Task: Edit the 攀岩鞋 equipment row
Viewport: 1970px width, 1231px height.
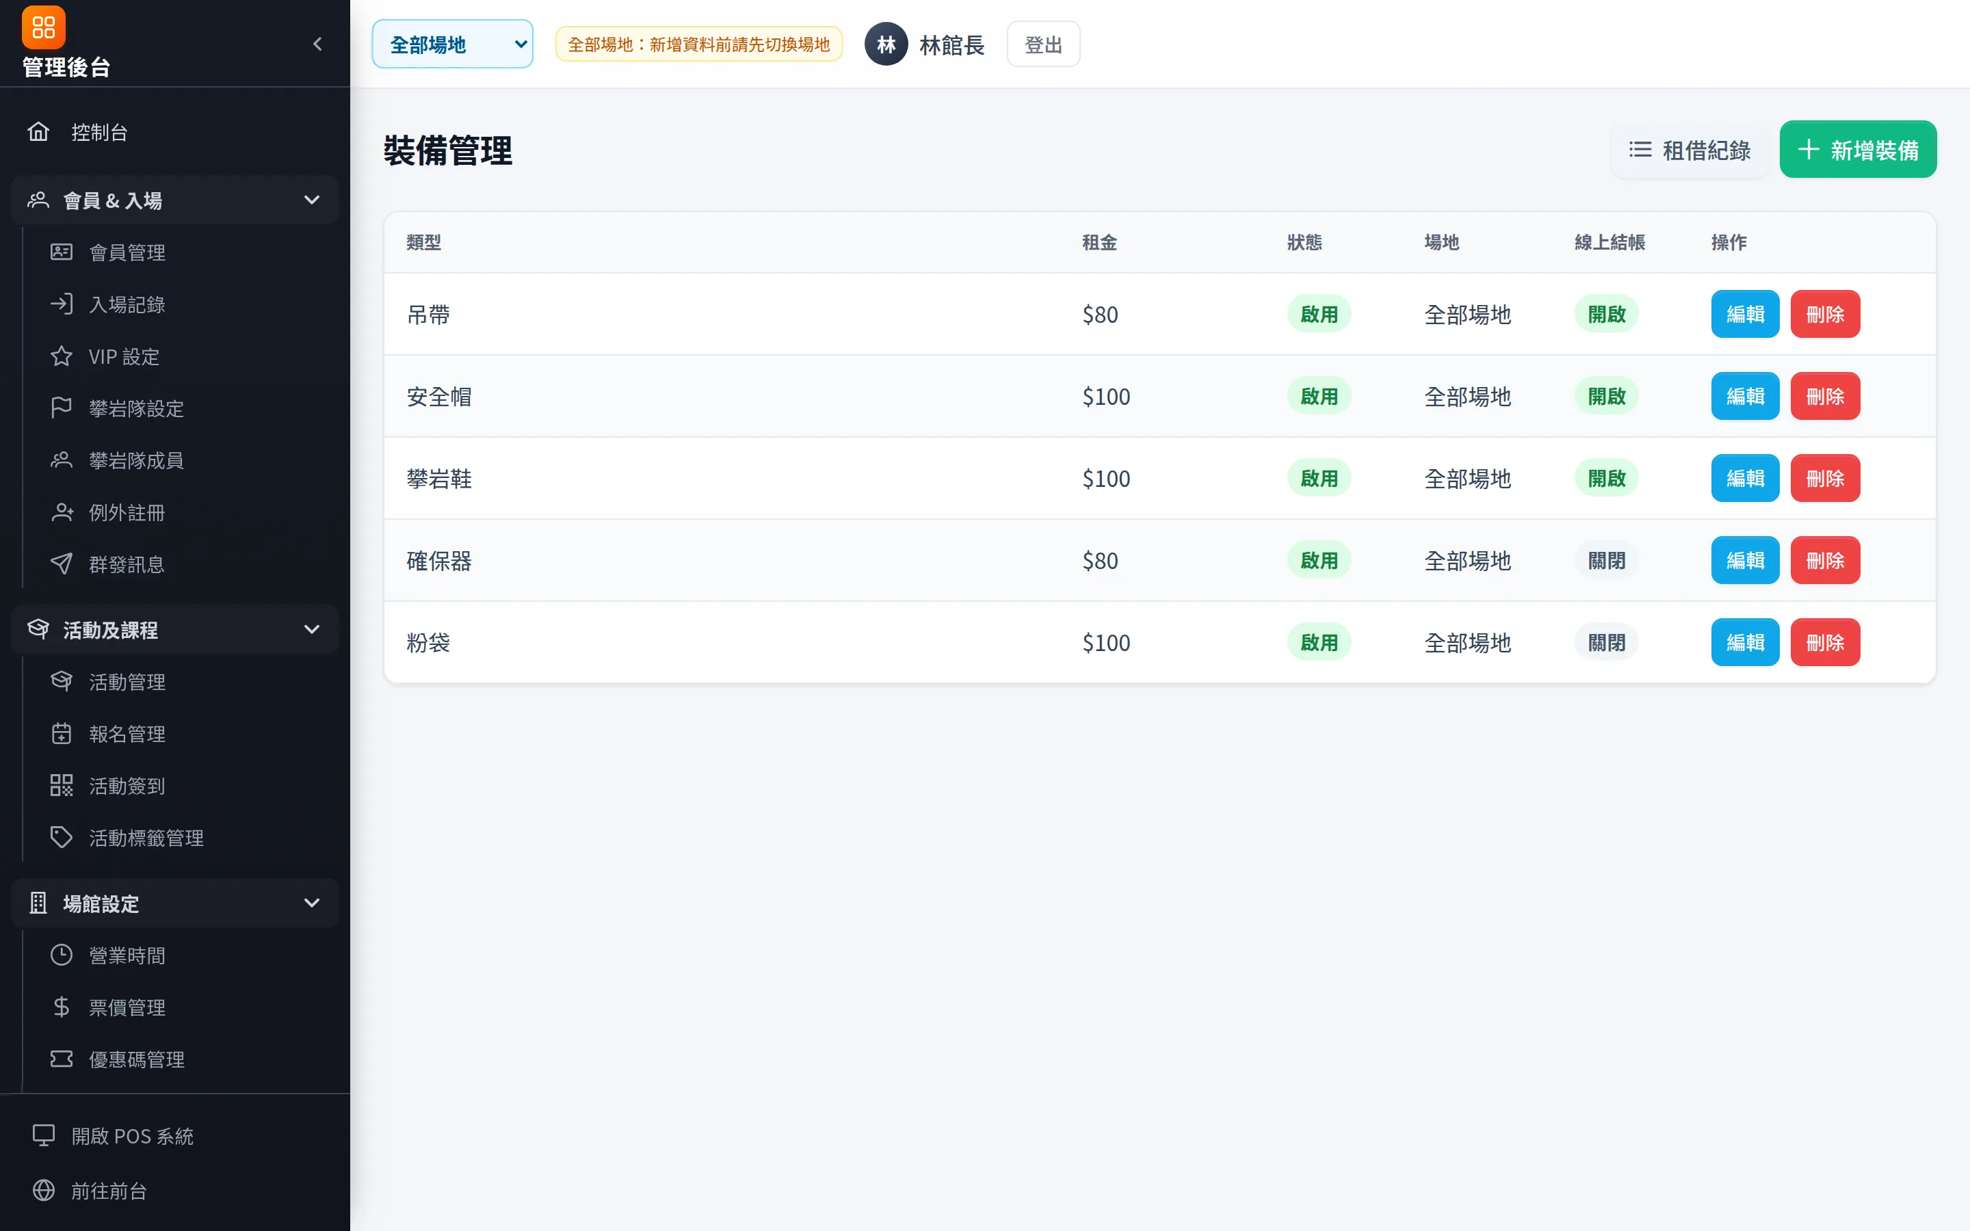Action: [1744, 479]
